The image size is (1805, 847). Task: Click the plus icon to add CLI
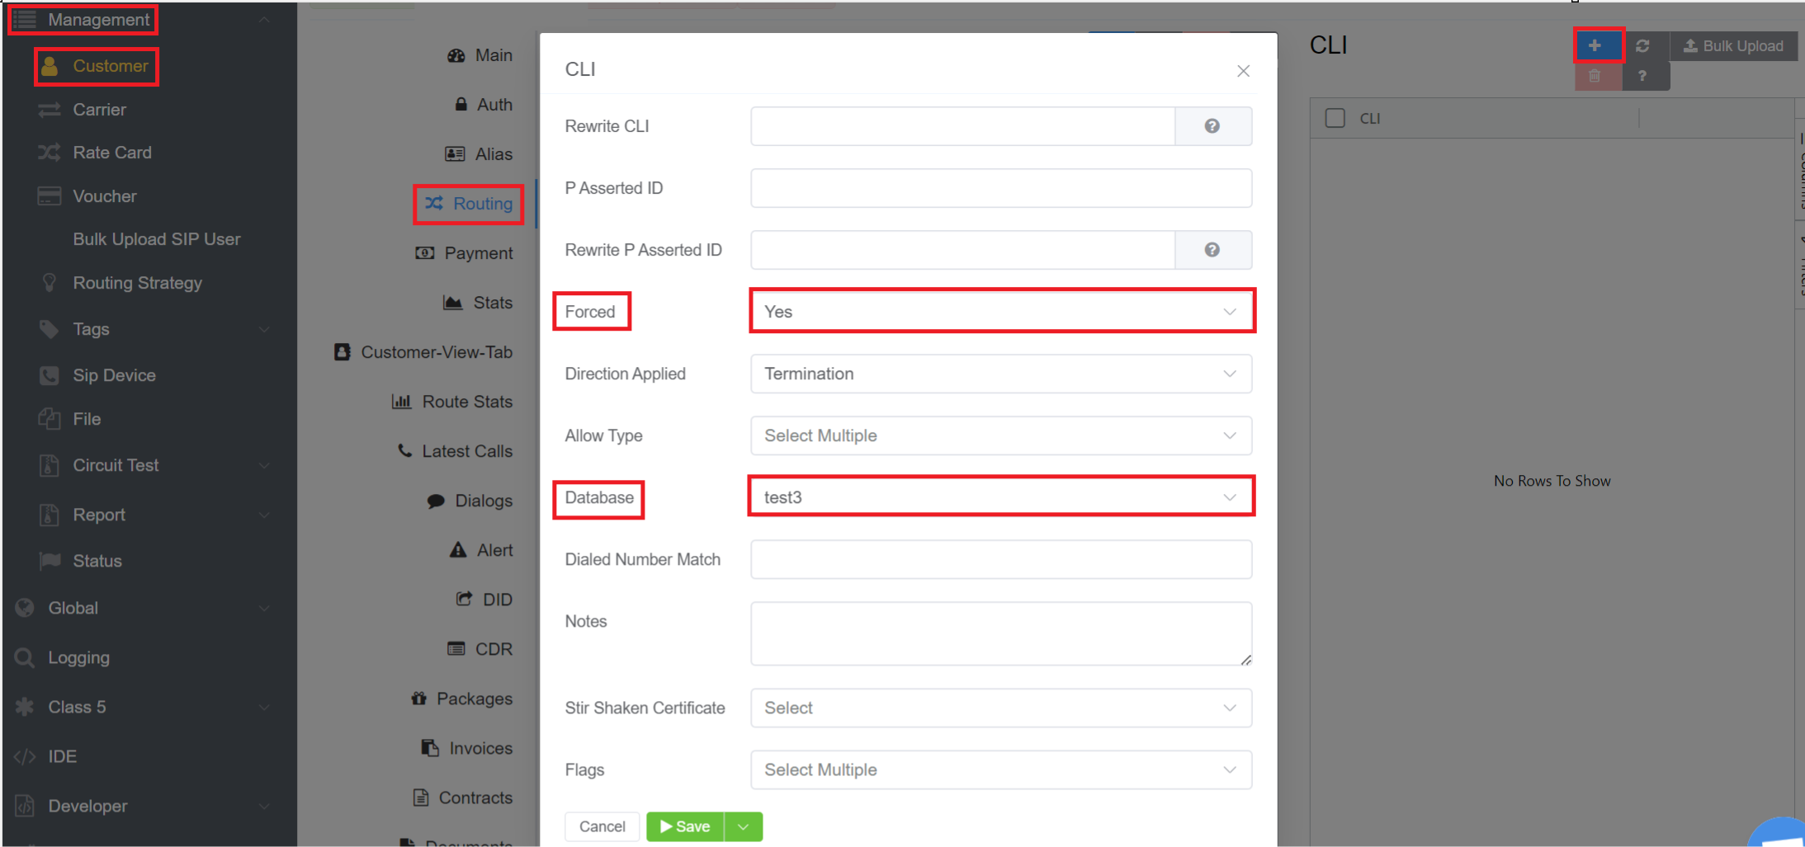click(1595, 45)
